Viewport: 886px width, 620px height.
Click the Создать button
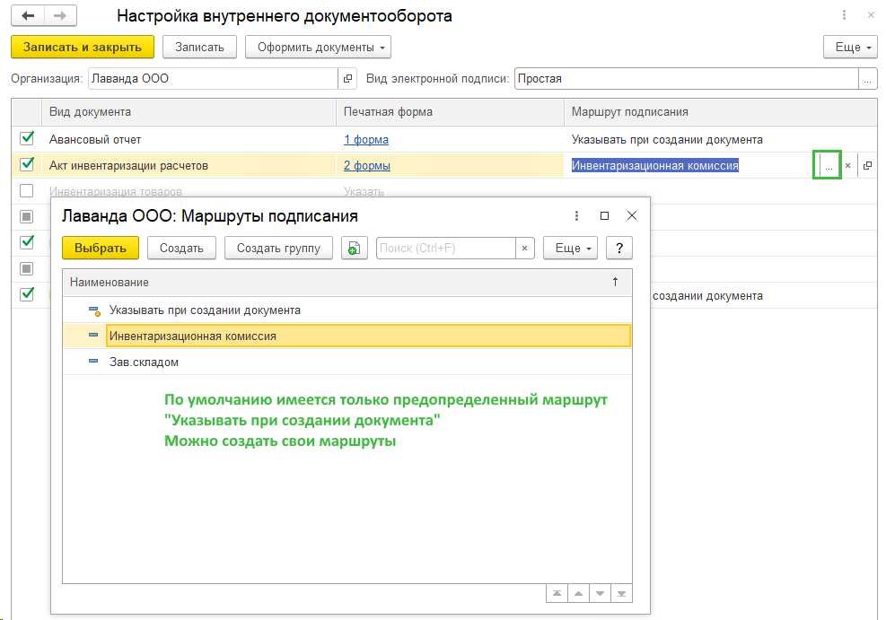(181, 248)
